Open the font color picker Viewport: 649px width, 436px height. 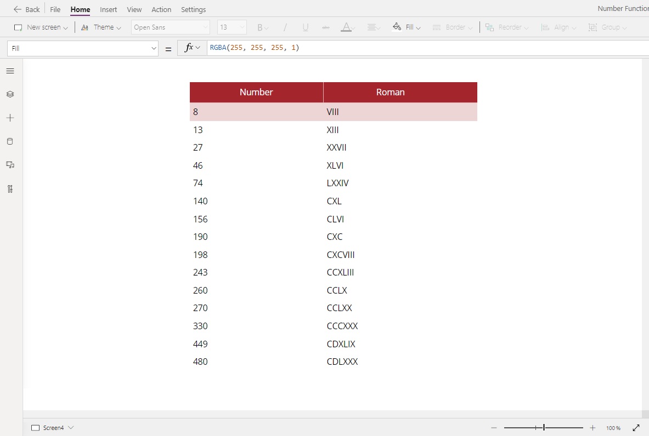click(x=348, y=27)
